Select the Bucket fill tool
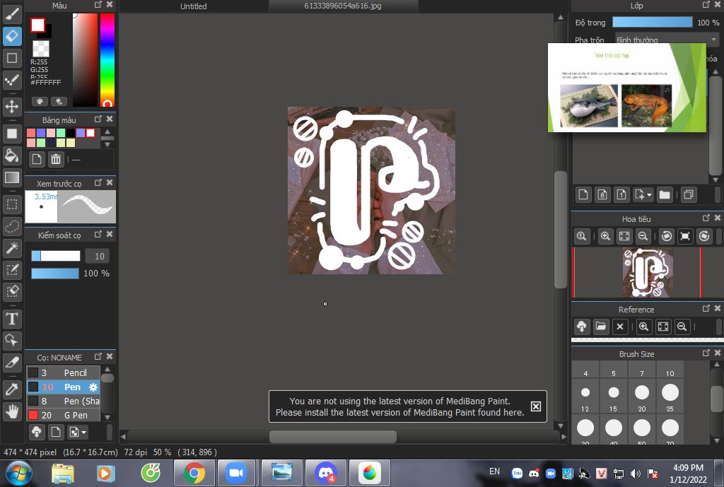The width and height of the screenshot is (724, 487). coord(12,156)
